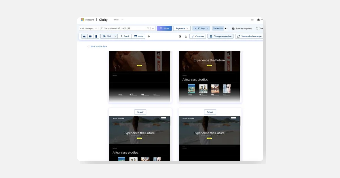Image resolution: width=340 pixels, height=178 pixels.
Task: Select the Scroll heatmap tab
Action: point(124,36)
